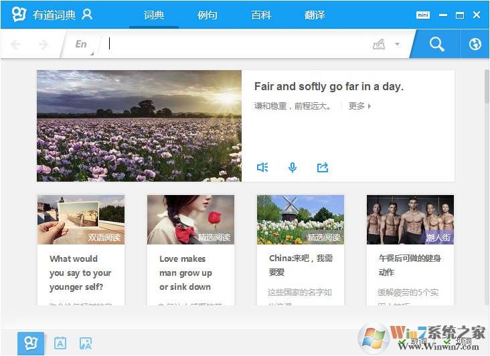Click the magnifier search button

click(x=436, y=44)
